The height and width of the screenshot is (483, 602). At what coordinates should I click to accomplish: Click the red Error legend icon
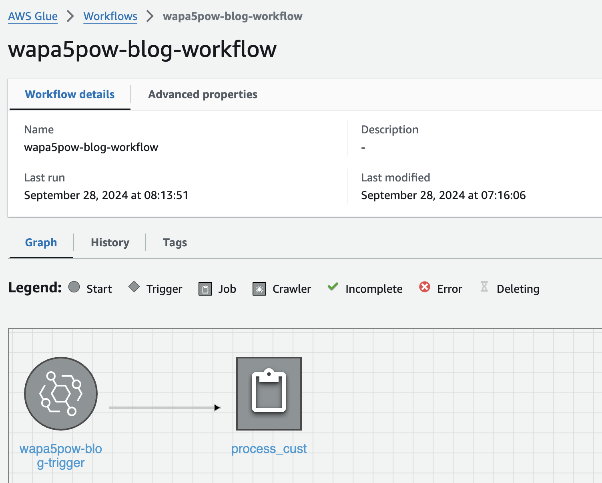point(425,287)
